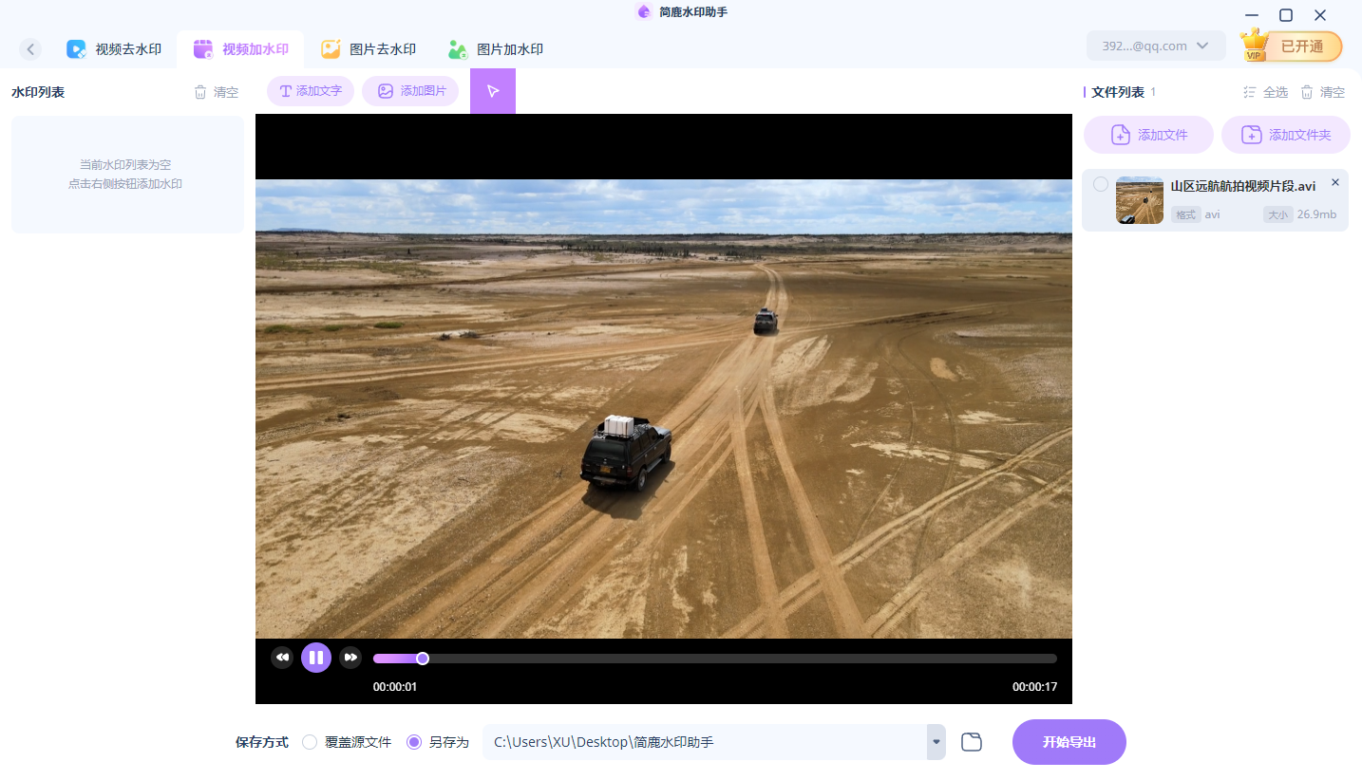Click the 添加文件夹 button
Viewport: 1362px width, 780px height.
(1286, 135)
